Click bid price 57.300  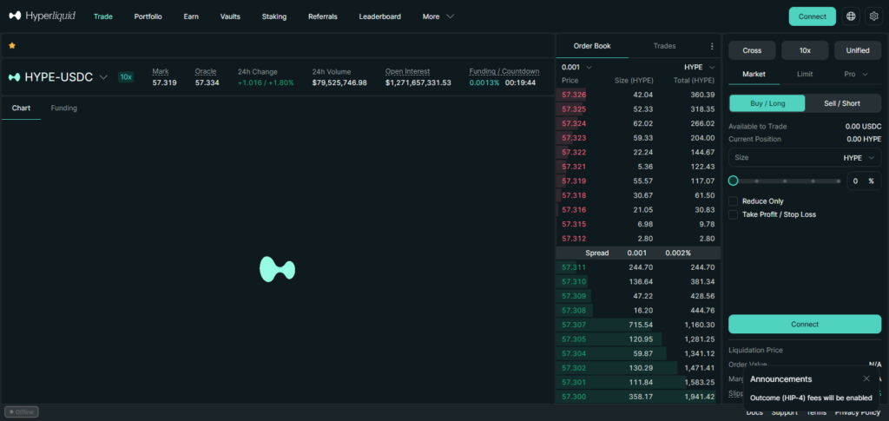574,397
